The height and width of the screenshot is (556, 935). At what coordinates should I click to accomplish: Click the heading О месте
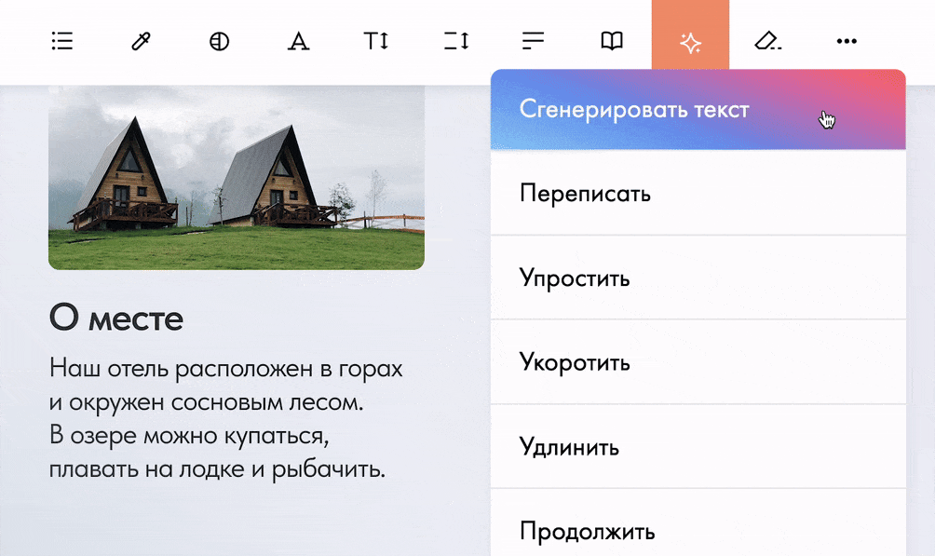coord(115,318)
